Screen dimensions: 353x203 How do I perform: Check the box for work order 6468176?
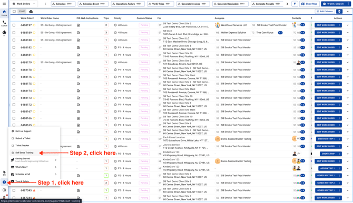14,77
